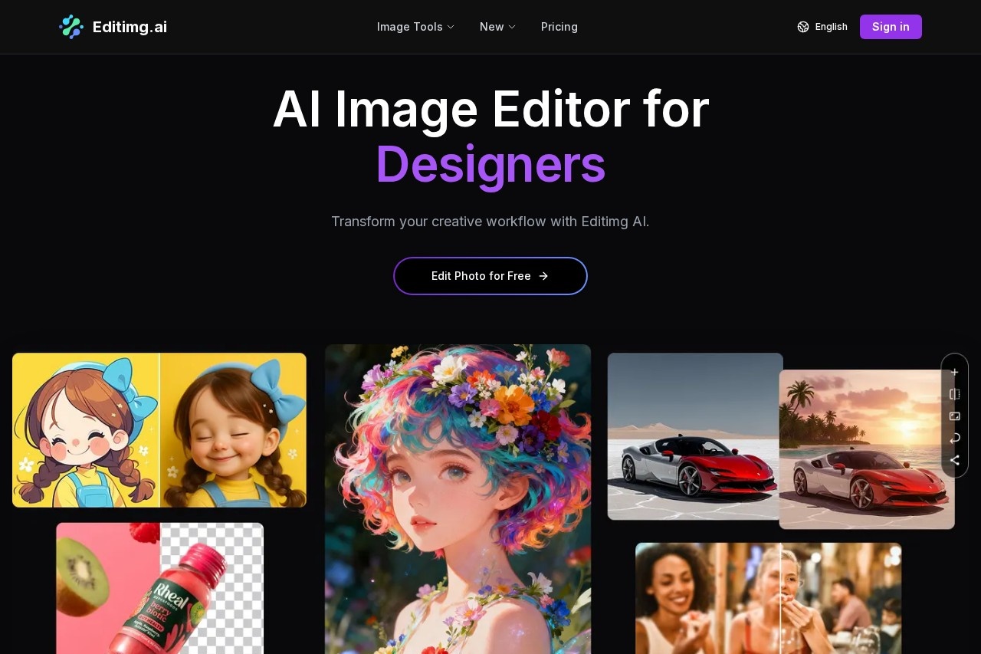Viewport: 981px width, 654px height.
Task: Click the plus icon in floating toolbar
Action: [x=954, y=373]
